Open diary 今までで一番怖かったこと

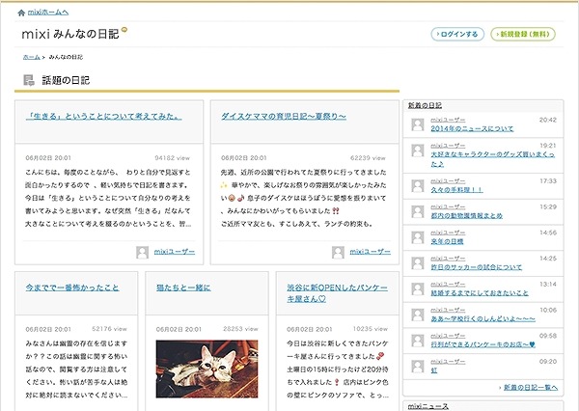click(72, 288)
